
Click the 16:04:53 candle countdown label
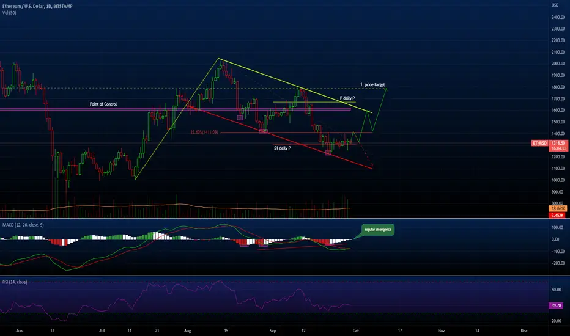click(558, 148)
